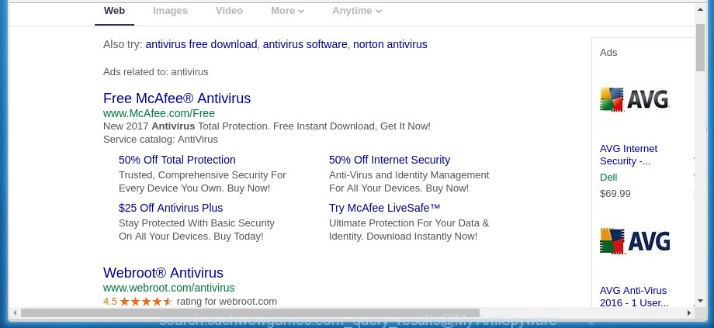Click the second AVG logo image
Screen dimensions: 714x328
pyautogui.click(x=634, y=241)
